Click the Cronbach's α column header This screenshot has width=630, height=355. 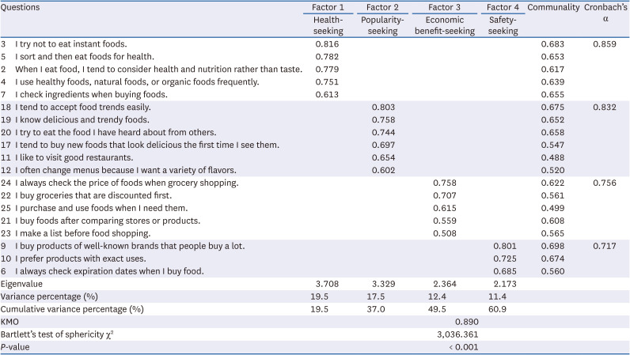click(x=605, y=13)
